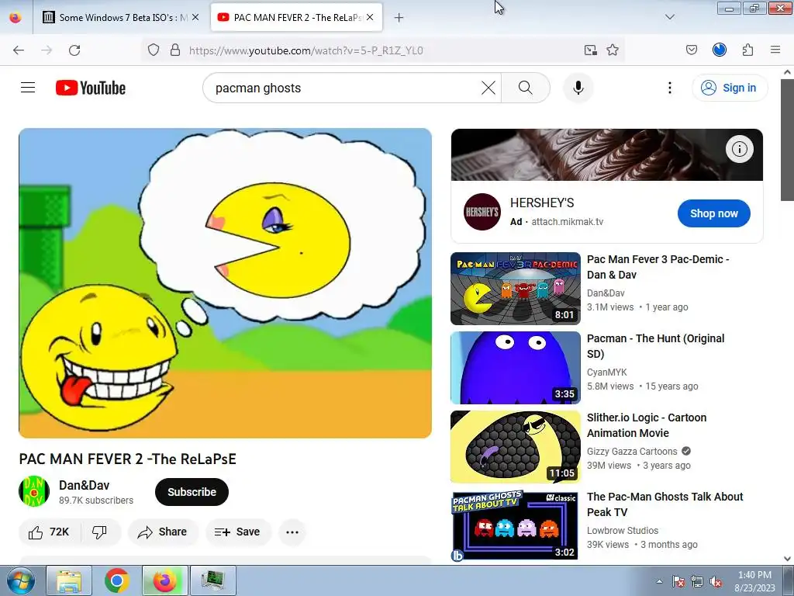Open the Firefox application menu
This screenshot has height=596, width=794.
tap(775, 50)
